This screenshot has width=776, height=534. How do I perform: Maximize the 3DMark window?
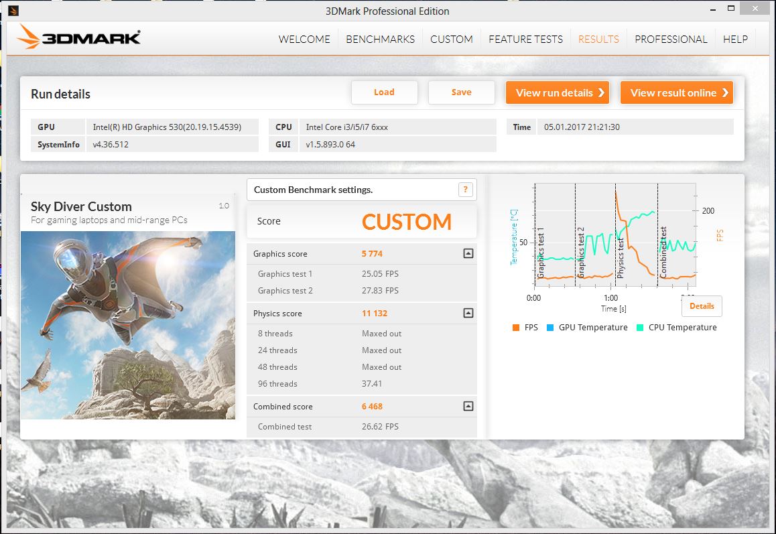[x=731, y=9]
